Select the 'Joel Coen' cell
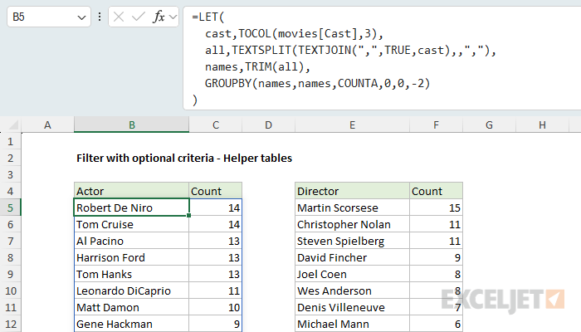 353,274
